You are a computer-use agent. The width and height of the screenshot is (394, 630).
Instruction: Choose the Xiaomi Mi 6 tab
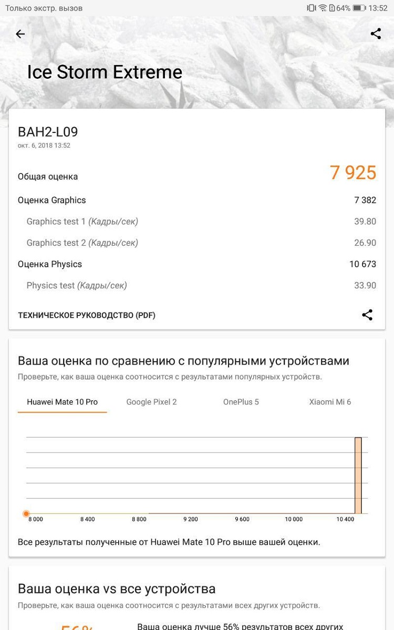330,402
